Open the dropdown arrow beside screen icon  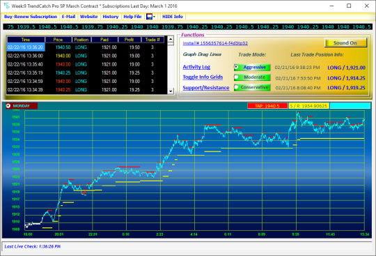pyautogui.click(x=154, y=17)
